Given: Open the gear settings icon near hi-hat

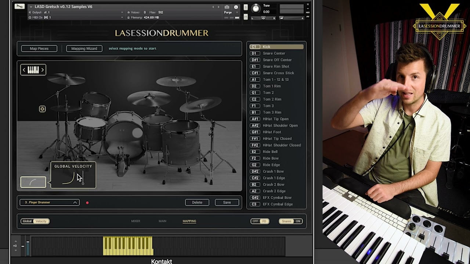Looking at the screenshot, I should pos(42,109).
